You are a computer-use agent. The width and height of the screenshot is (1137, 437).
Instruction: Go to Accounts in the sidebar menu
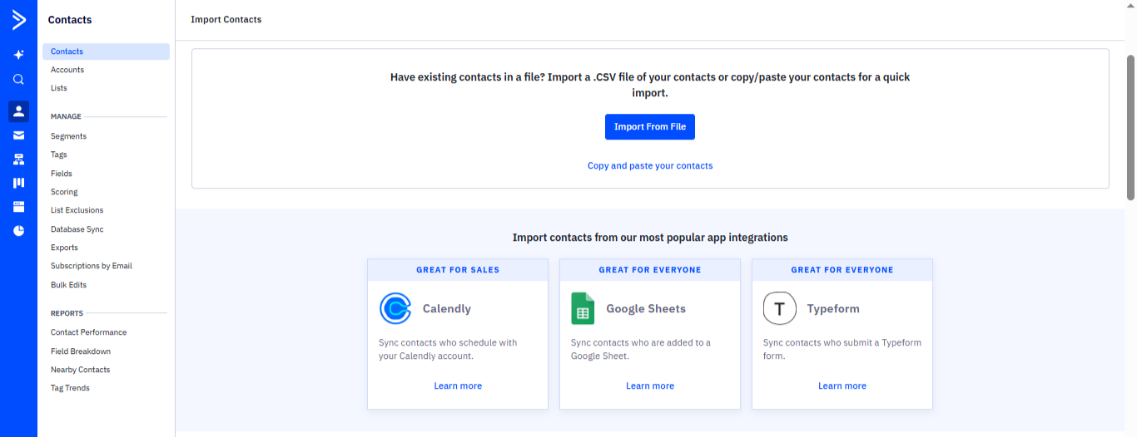[67, 70]
